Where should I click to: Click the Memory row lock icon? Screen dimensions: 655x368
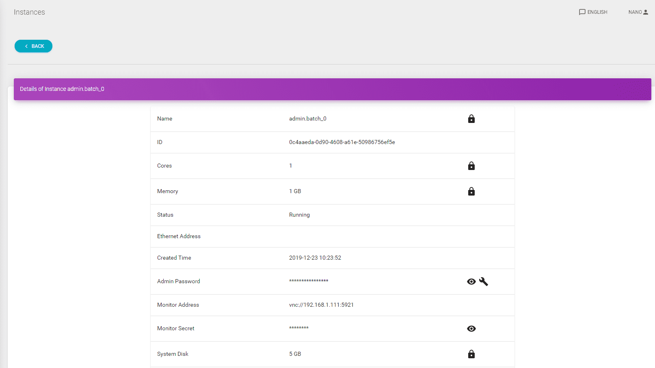471,192
